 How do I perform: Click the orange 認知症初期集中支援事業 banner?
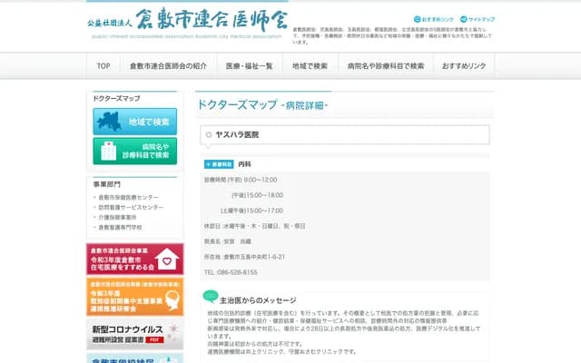(x=134, y=295)
